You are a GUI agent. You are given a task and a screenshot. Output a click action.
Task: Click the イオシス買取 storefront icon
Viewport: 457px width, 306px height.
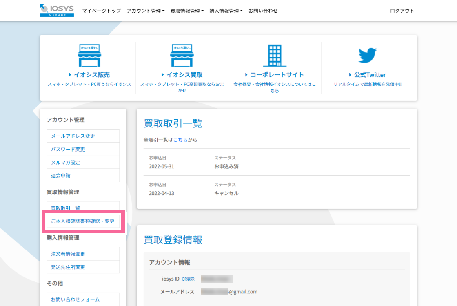tap(182, 55)
